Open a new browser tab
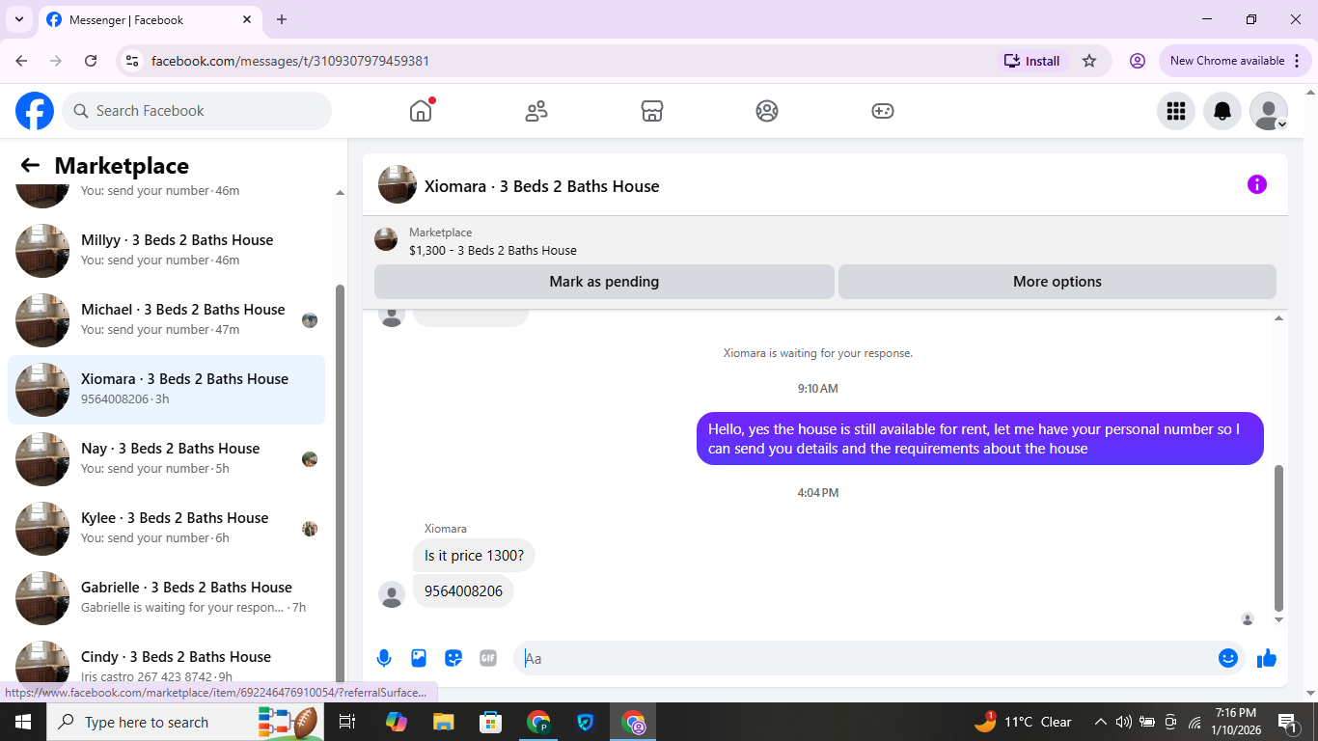Image resolution: width=1318 pixels, height=741 pixels. click(282, 19)
